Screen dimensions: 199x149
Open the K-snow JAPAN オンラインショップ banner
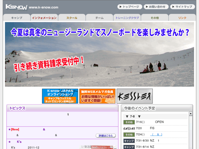tap(60, 96)
